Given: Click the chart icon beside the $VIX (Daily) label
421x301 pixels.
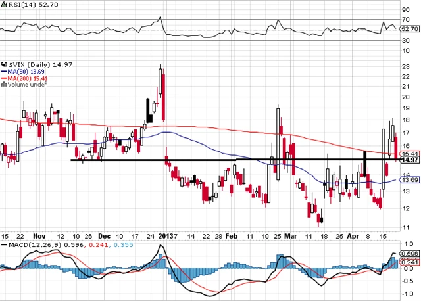Looking at the screenshot, I should (3, 63).
